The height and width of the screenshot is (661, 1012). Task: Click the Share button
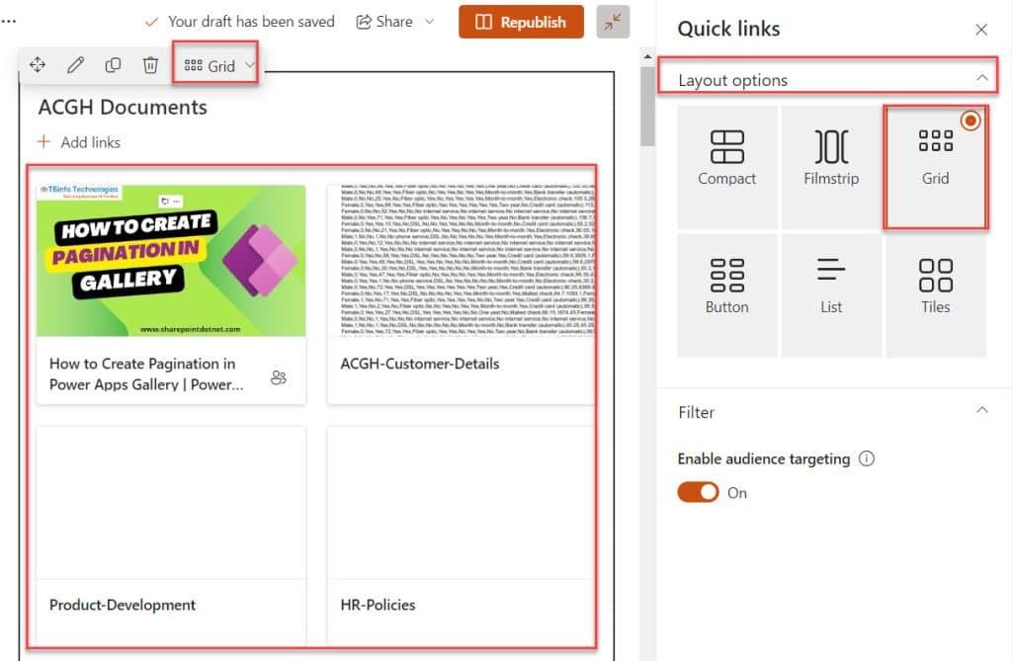point(384,22)
